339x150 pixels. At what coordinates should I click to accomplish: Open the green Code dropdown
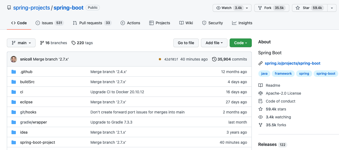tap(241, 43)
